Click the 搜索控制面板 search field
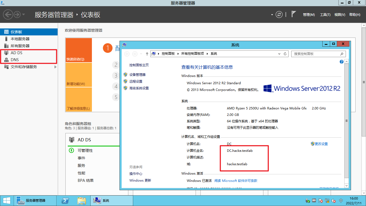366x206 pixels. click(316, 54)
